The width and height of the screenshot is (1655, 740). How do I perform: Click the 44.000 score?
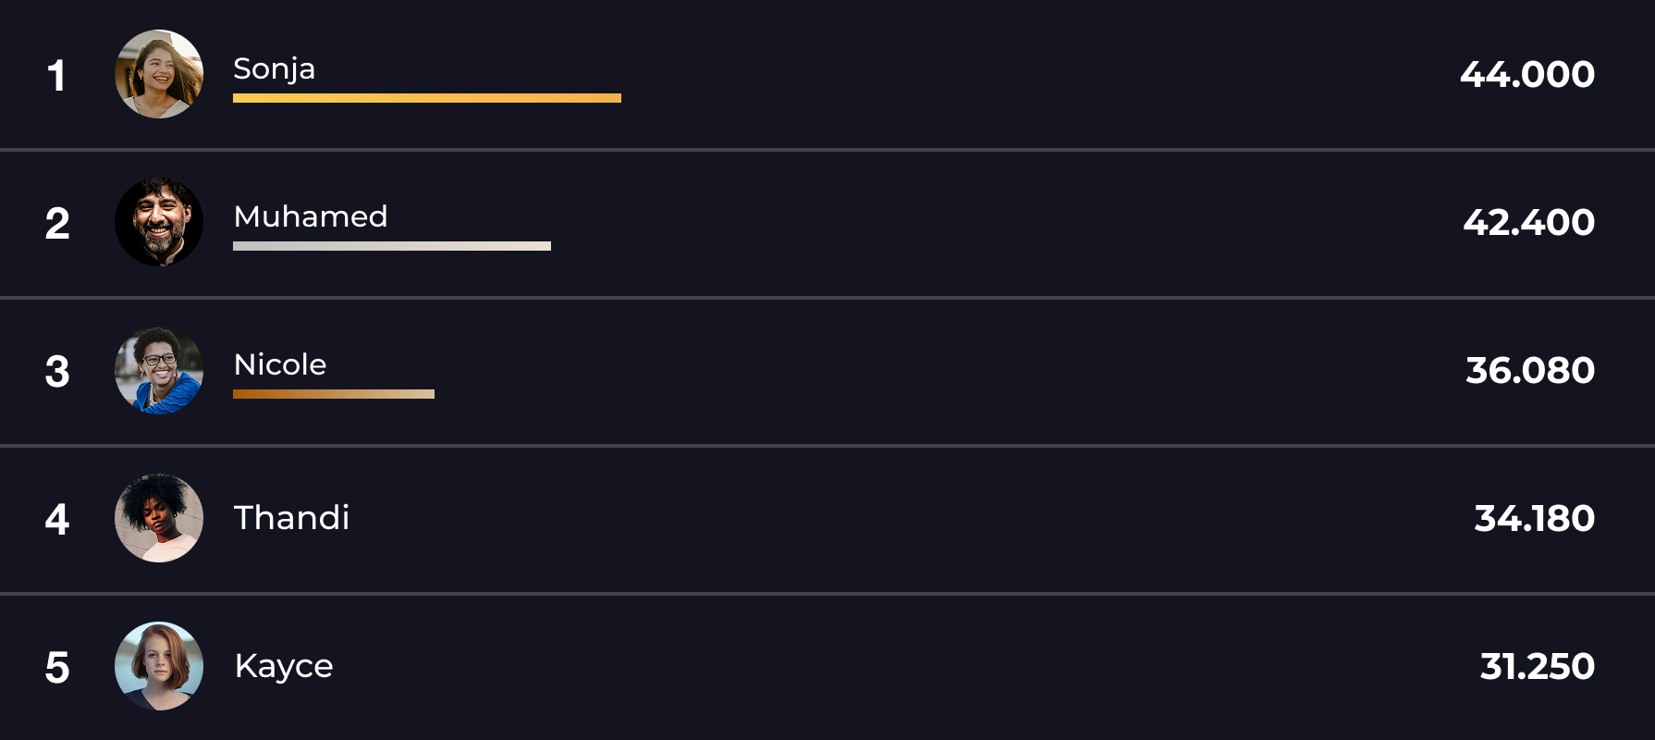pos(1527,74)
